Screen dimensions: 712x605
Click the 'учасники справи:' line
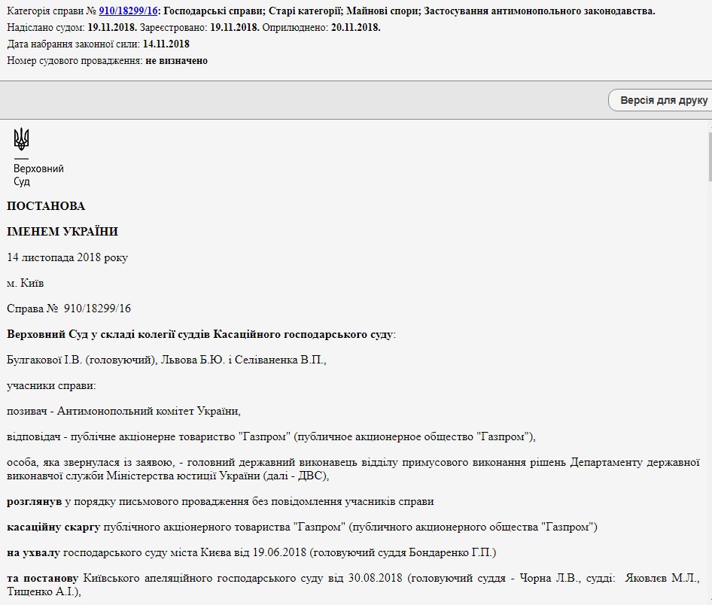pos(51,386)
